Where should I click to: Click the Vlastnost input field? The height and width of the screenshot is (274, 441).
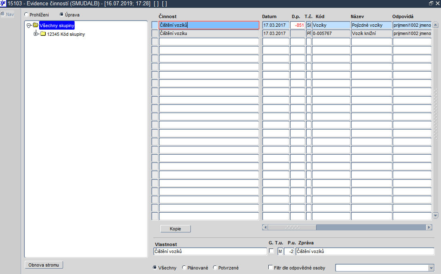coord(210,251)
